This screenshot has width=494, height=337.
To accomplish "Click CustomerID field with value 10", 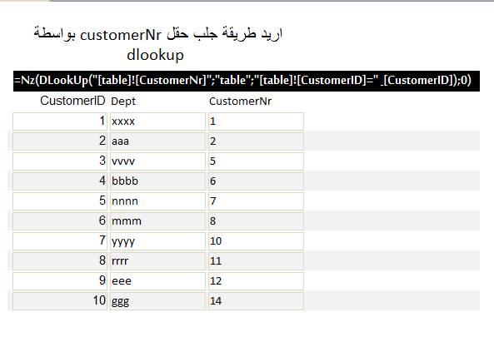I will point(60,301).
